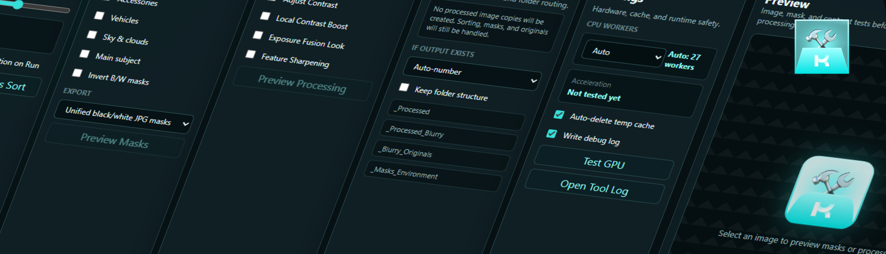Screen dimensions: 886x254
Task: Click the Acceleration 'Not tested yet' status
Action: click(594, 96)
